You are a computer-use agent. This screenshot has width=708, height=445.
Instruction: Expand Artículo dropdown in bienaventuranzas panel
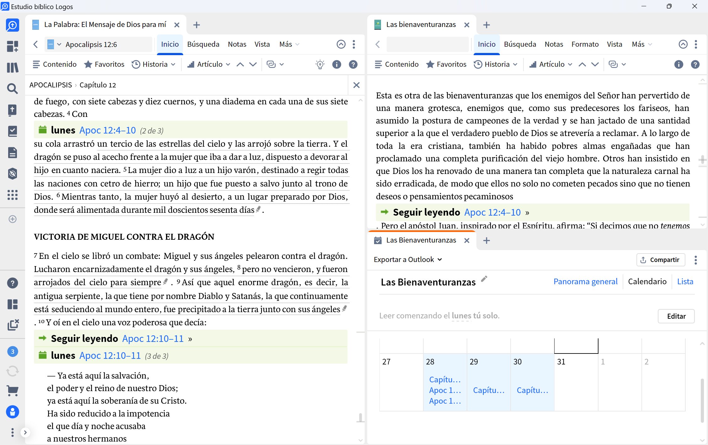[551, 64]
